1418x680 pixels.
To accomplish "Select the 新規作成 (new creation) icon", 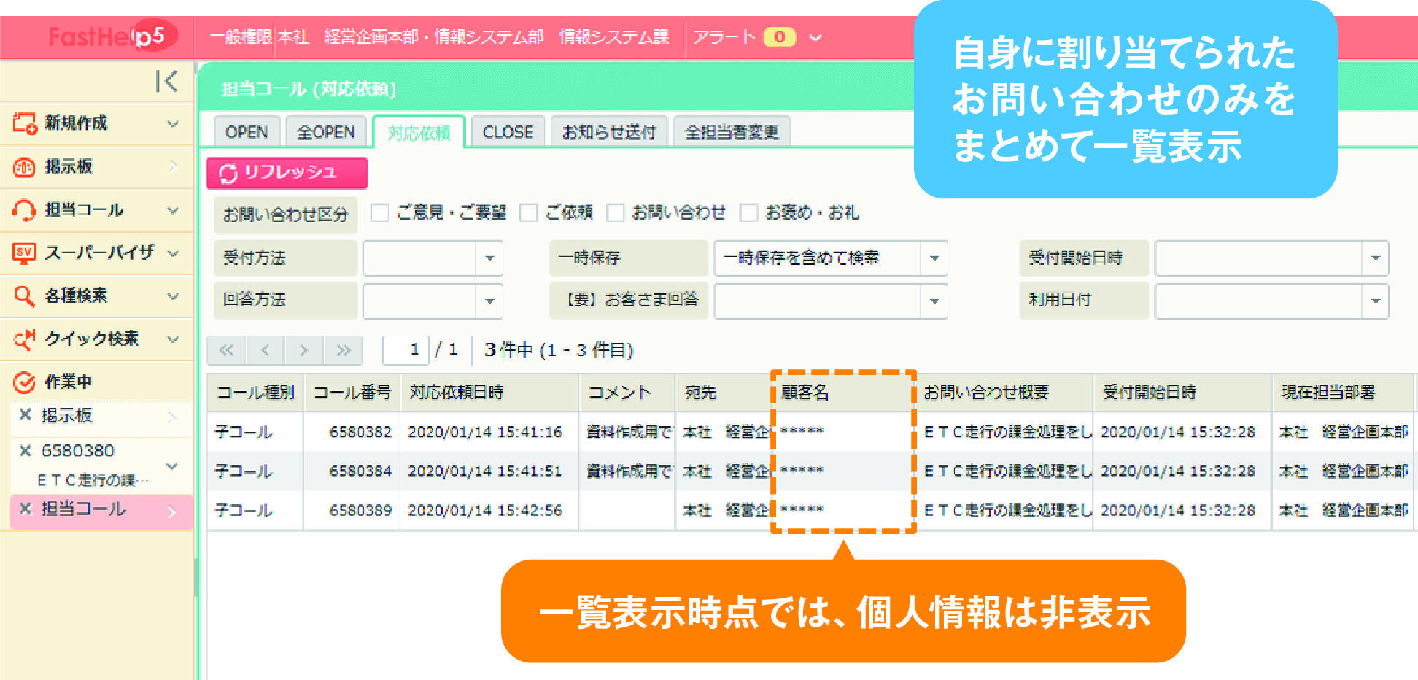I will (23, 123).
